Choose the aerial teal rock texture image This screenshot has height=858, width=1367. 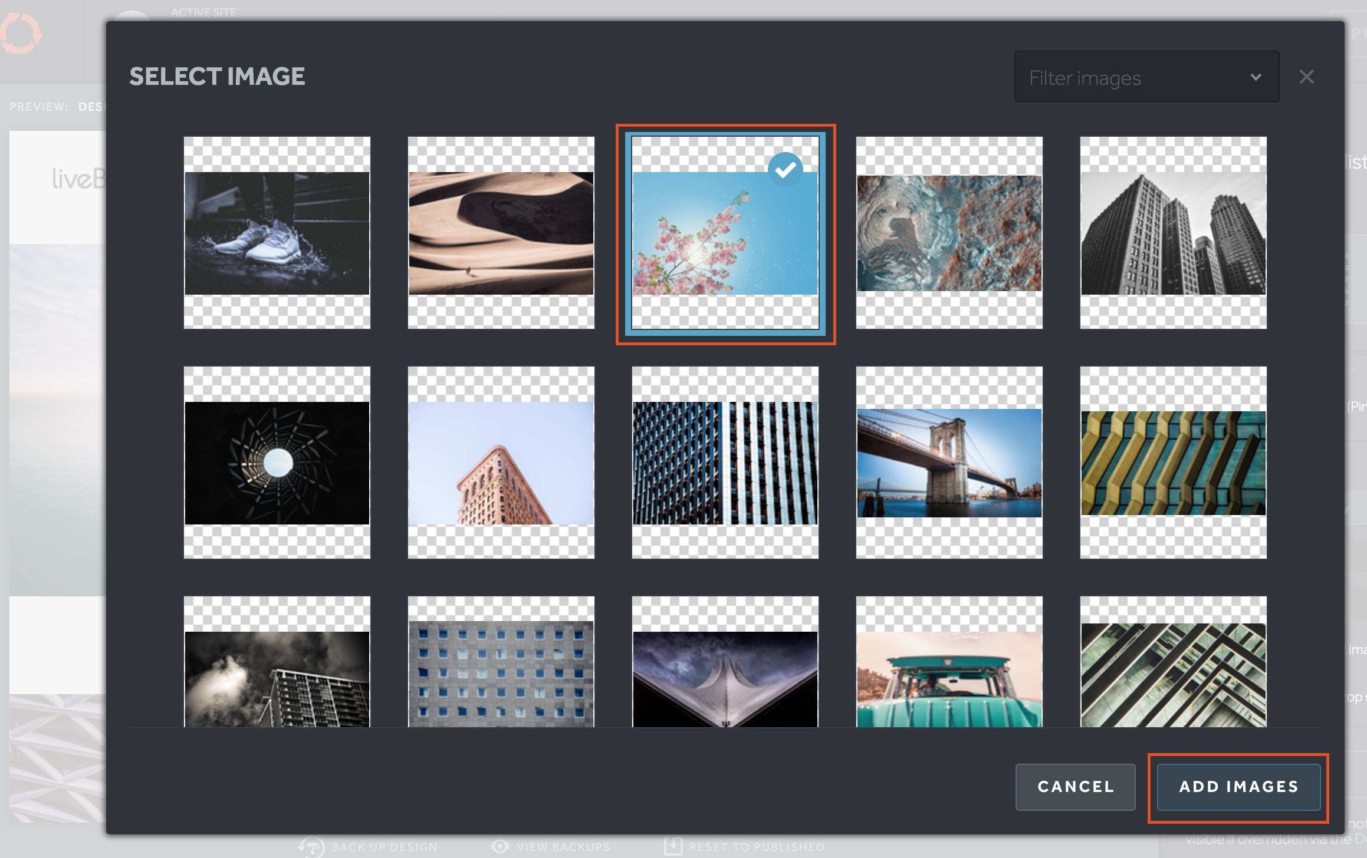pos(949,233)
